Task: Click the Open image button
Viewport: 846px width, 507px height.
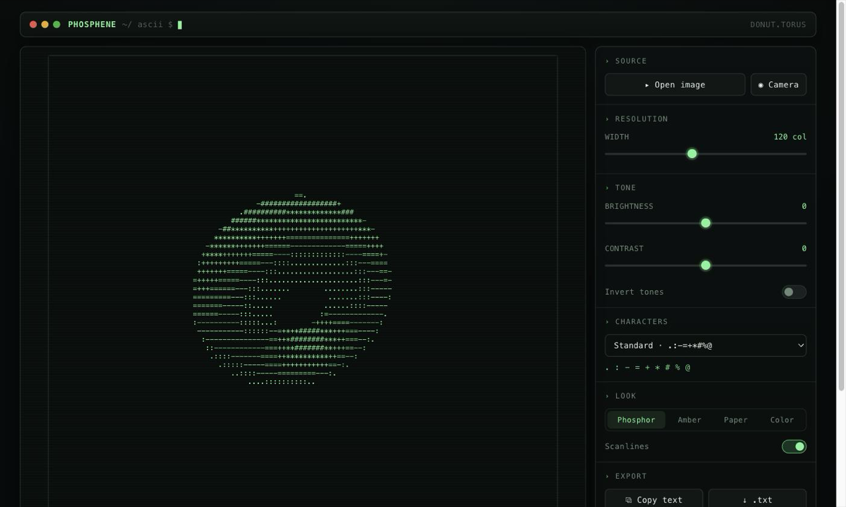Action: (x=675, y=85)
